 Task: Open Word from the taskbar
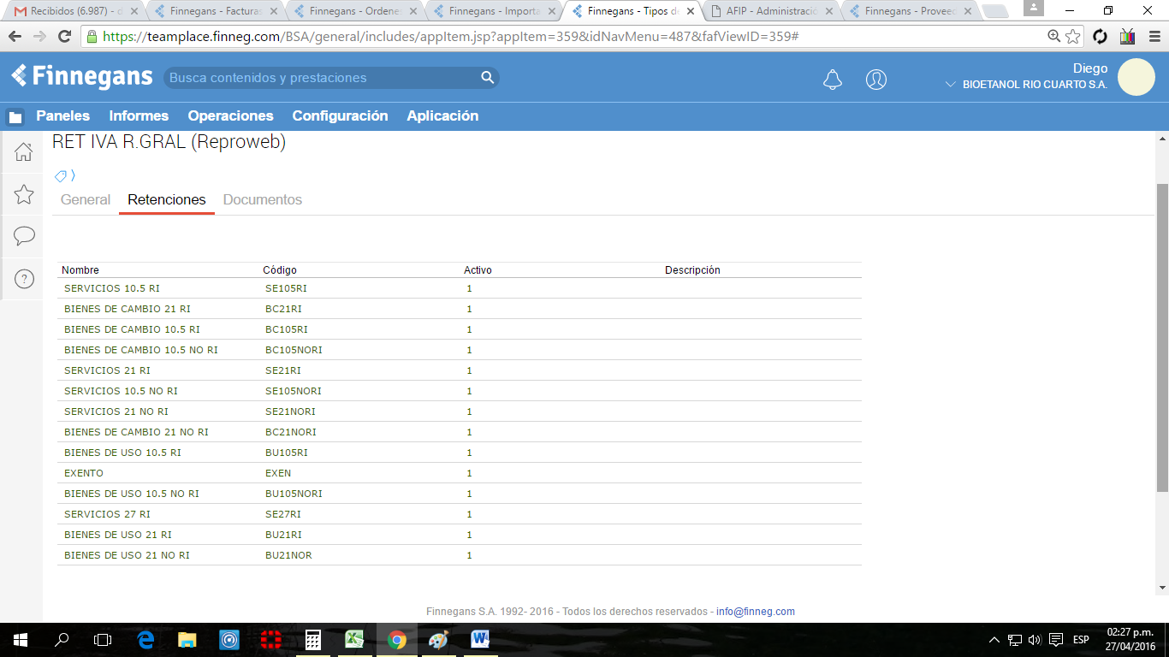[x=480, y=639]
